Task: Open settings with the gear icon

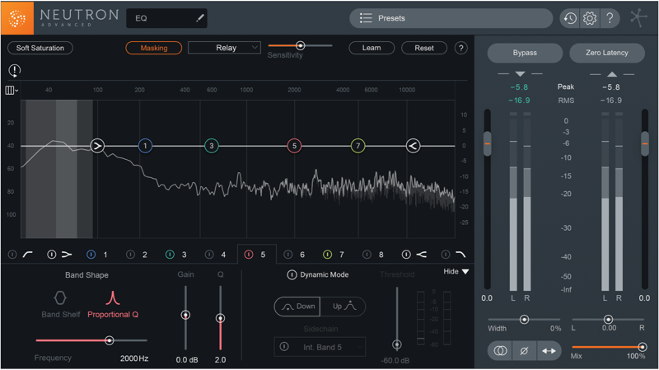Action: [590, 18]
